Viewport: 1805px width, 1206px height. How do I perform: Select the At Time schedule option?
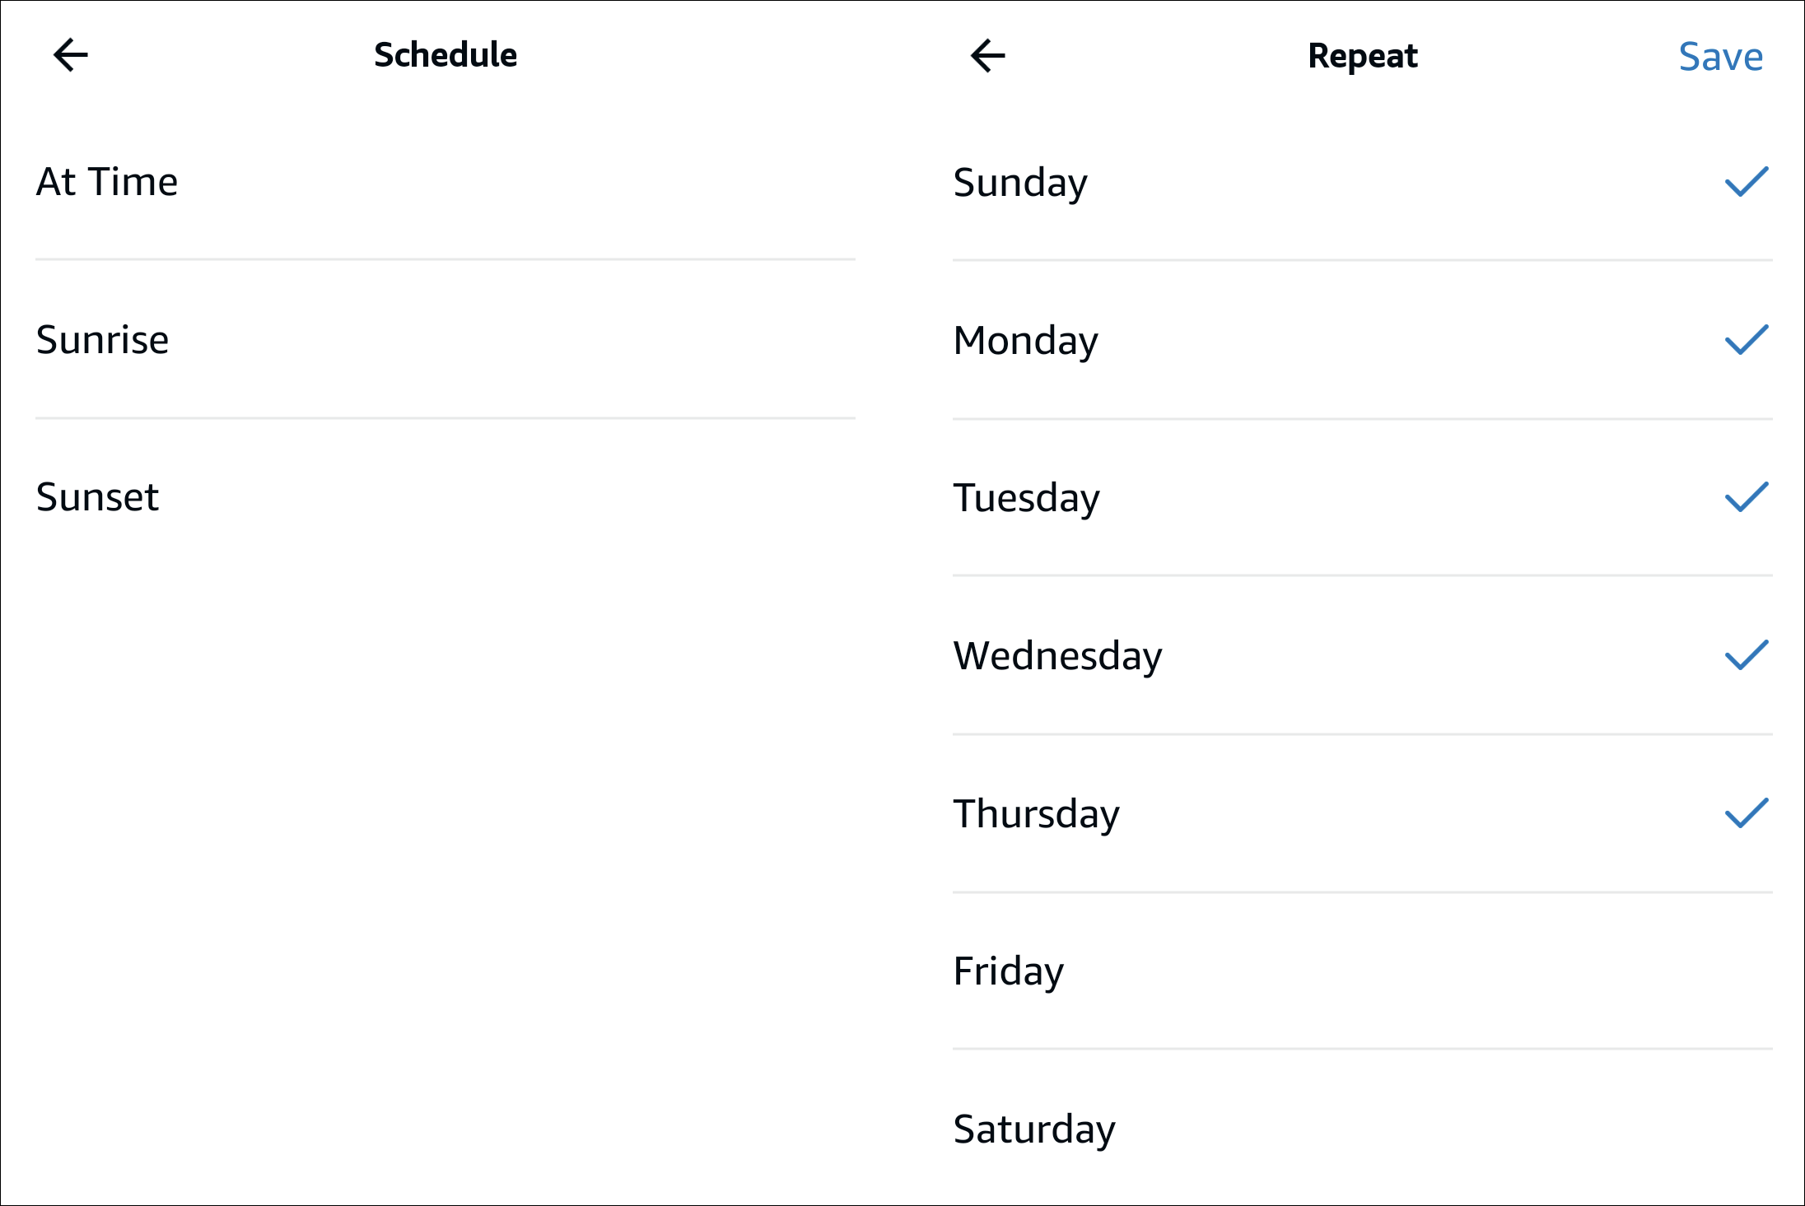click(x=107, y=183)
